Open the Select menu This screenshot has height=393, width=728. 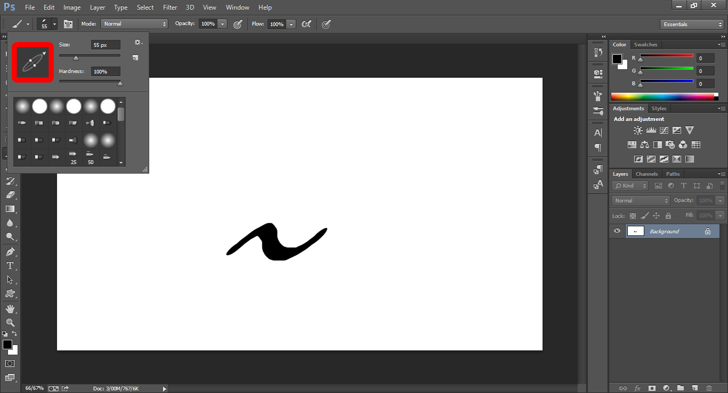pyautogui.click(x=145, y=7)
